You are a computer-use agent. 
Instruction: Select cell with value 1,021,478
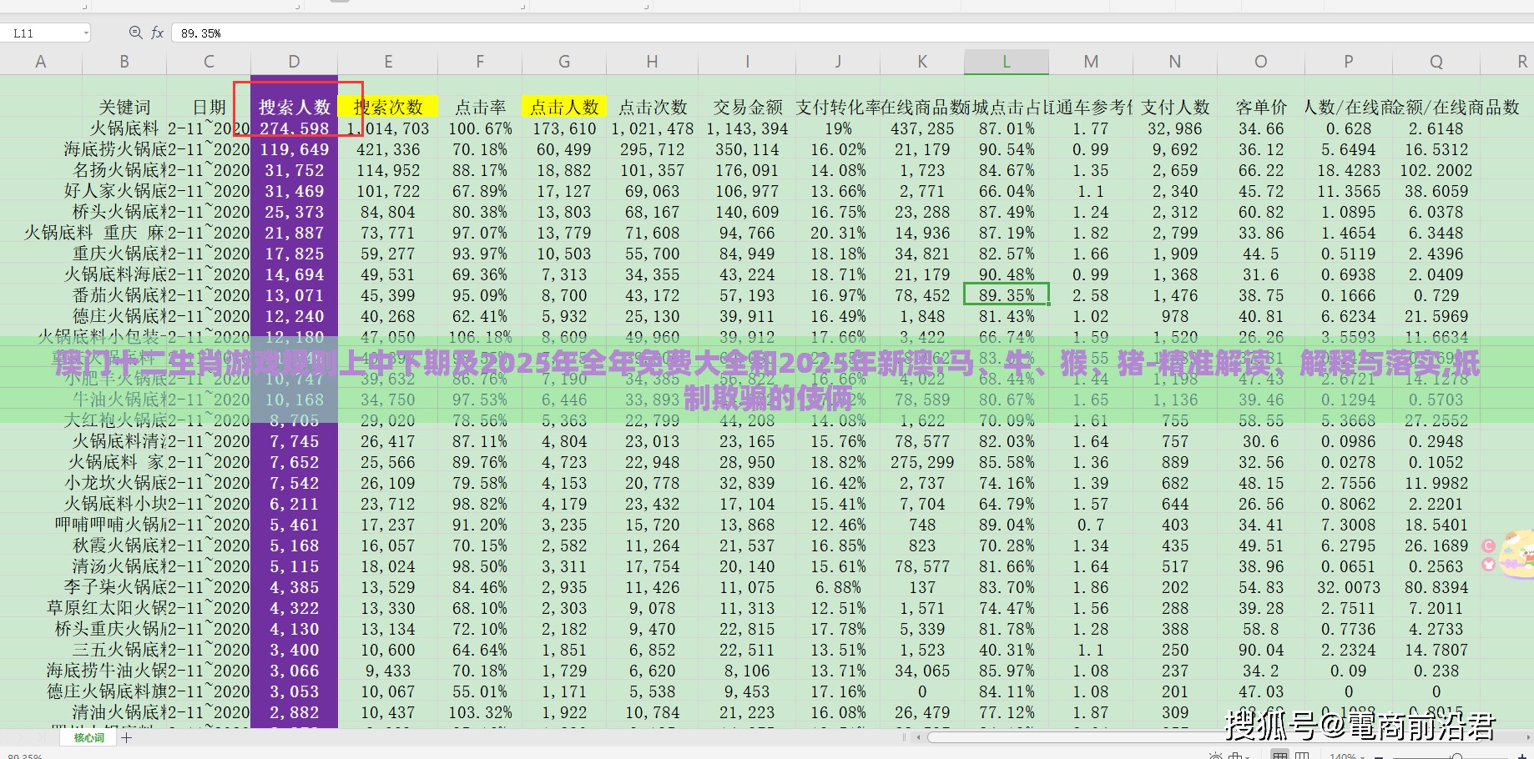point(652,128)
